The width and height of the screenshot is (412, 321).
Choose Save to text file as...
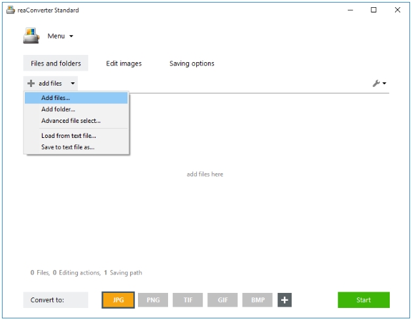[x=77, y=147]
